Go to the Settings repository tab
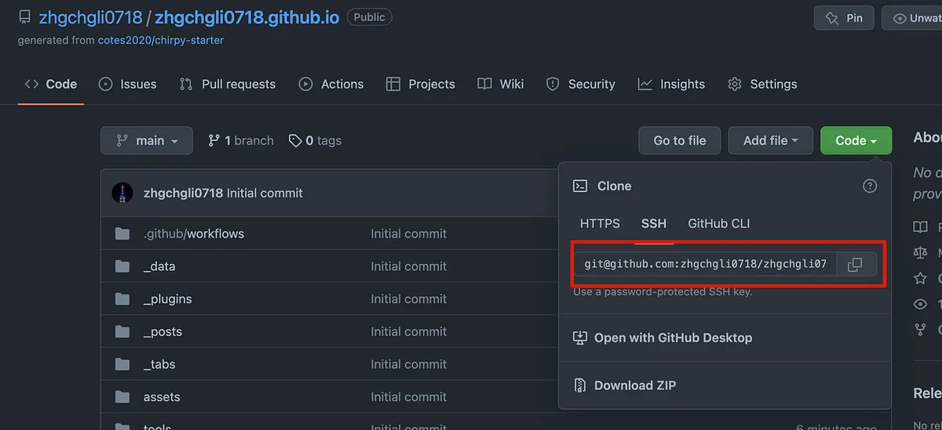This screenshot has height=430, width=942. click(x=761, y=84)
